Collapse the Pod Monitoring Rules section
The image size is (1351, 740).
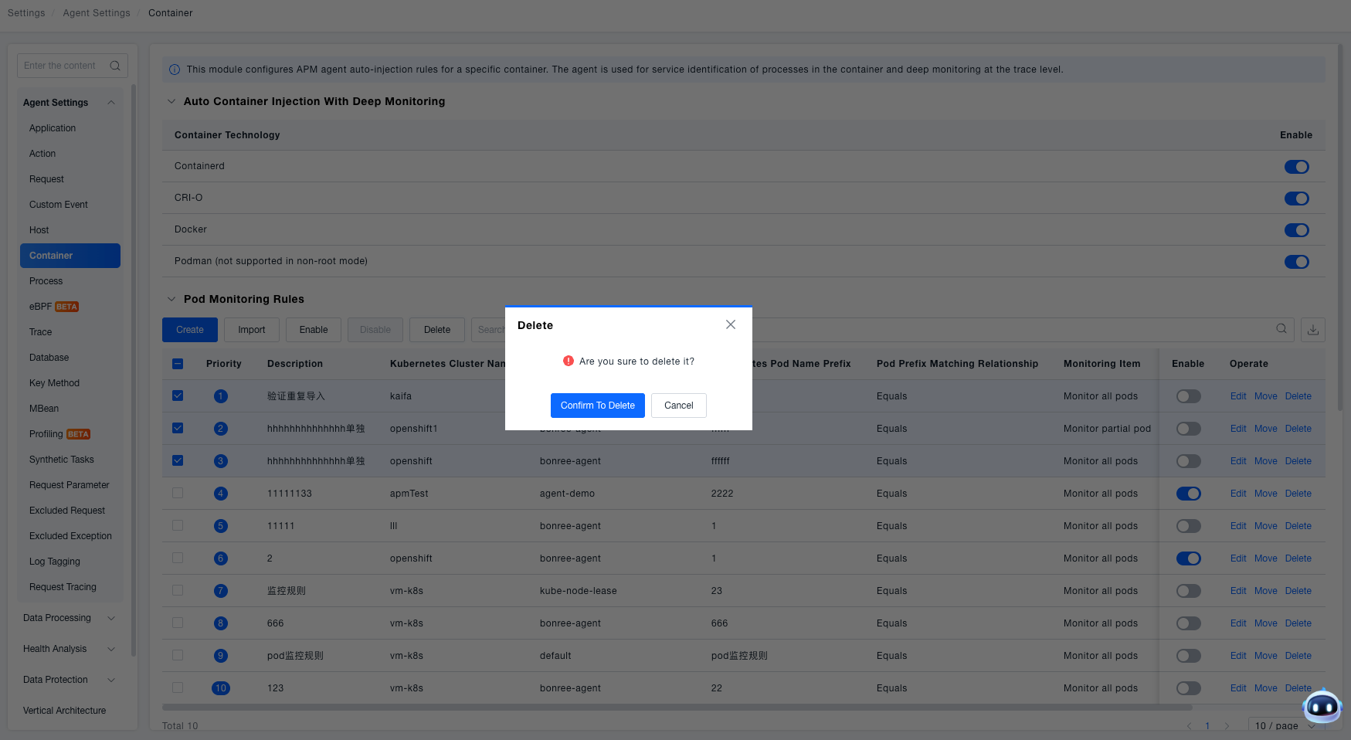coord(171,299)
